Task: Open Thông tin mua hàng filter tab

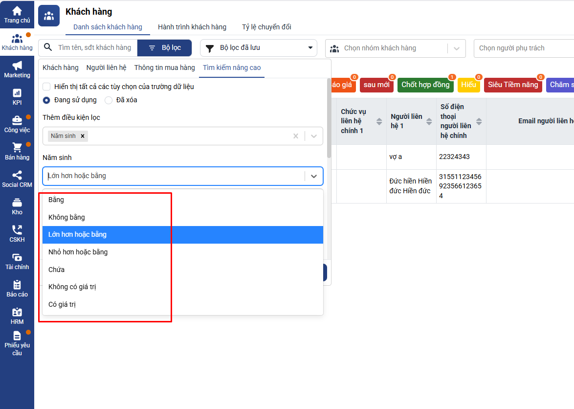Action: click(x=164, y=68)
